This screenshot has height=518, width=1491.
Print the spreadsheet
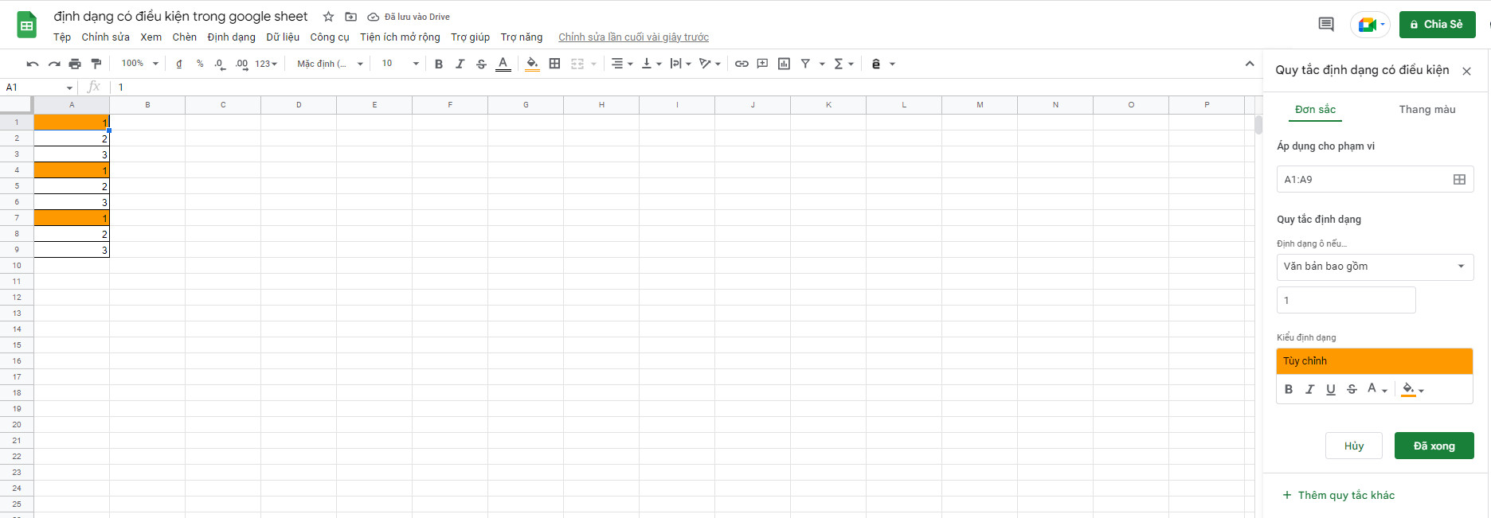75,64
